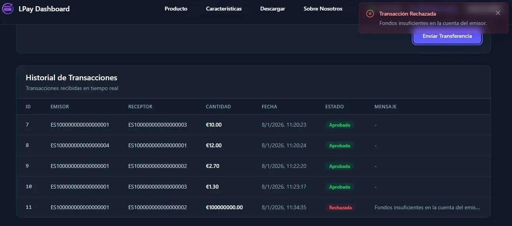The image size is (512, 226).
Task: Click the red error icon in notification
Action: click(x=370, y=14)
